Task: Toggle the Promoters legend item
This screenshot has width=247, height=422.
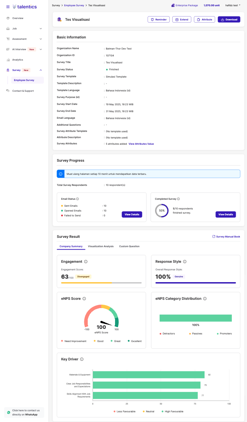Action: [224, 334]
